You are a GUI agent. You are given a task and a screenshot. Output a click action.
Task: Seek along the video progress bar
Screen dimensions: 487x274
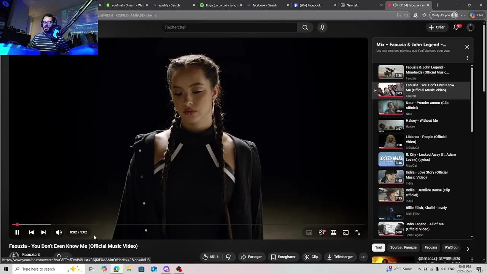188,225
